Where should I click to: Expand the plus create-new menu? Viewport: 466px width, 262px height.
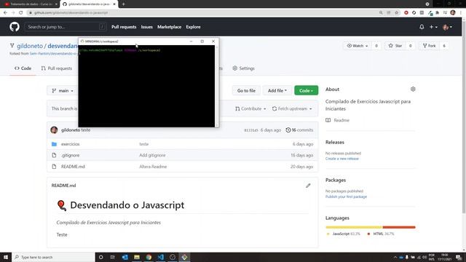[x=433, y=27]
